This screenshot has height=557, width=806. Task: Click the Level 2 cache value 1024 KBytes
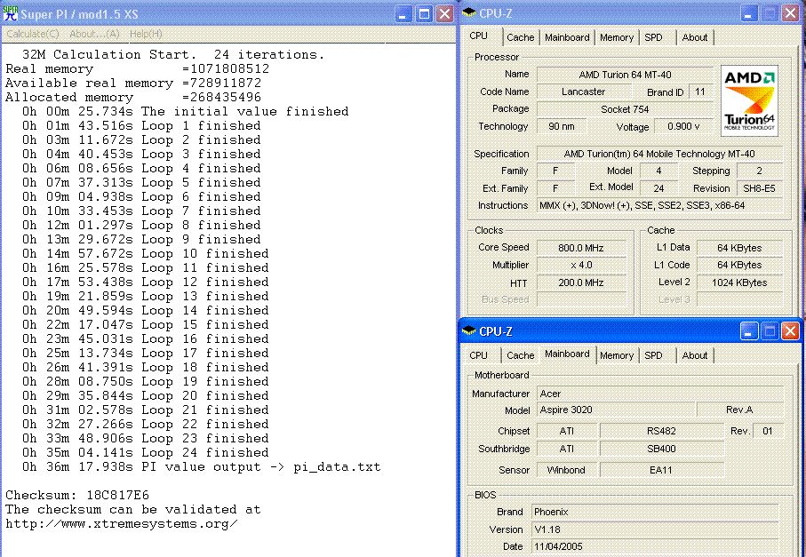[x=739, y=282]
